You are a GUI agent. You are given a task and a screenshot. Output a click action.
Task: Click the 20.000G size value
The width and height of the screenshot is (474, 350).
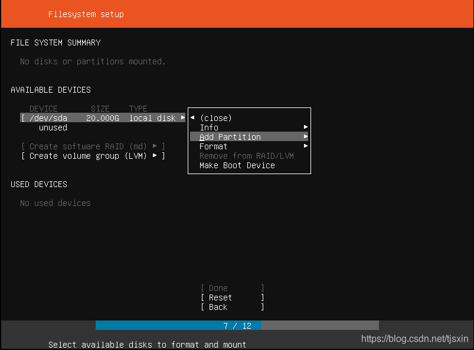click(x=103, y=118)
